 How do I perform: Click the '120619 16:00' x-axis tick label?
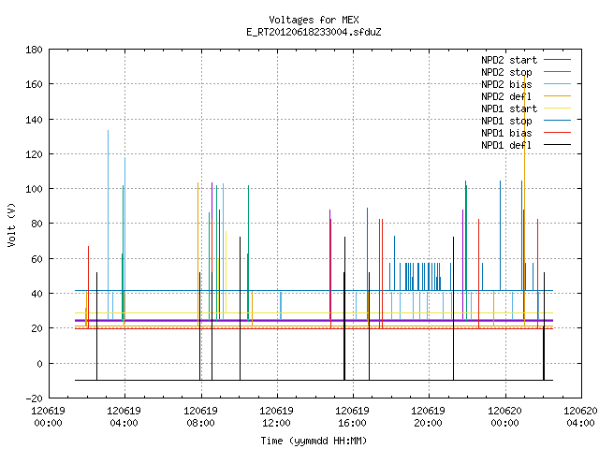(x=352, y=417)
